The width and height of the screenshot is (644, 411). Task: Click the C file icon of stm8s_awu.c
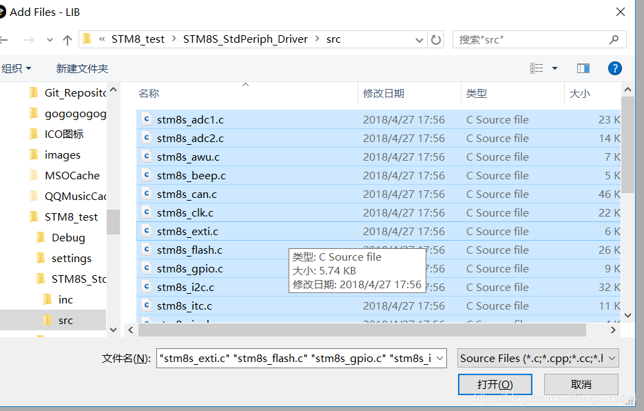pyautogui.click(x=146, y=157)
